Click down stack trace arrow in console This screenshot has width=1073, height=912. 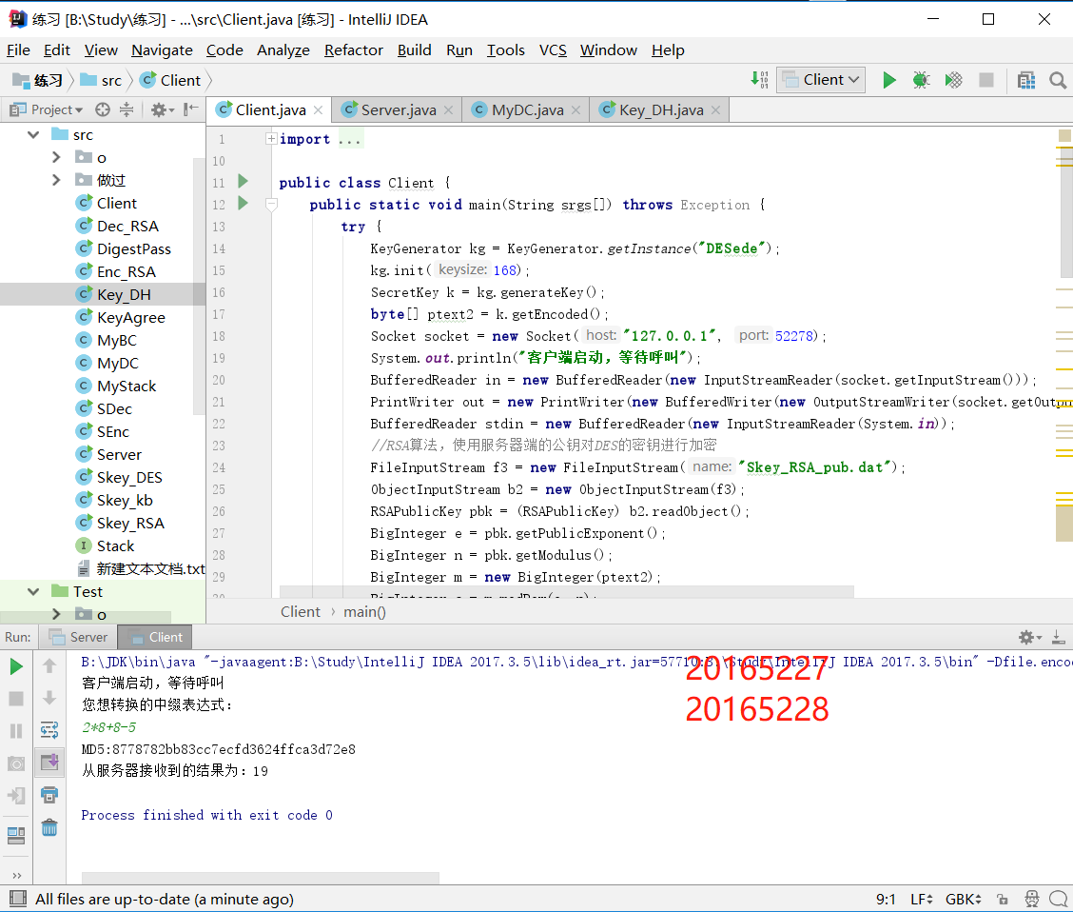point(49,698)
